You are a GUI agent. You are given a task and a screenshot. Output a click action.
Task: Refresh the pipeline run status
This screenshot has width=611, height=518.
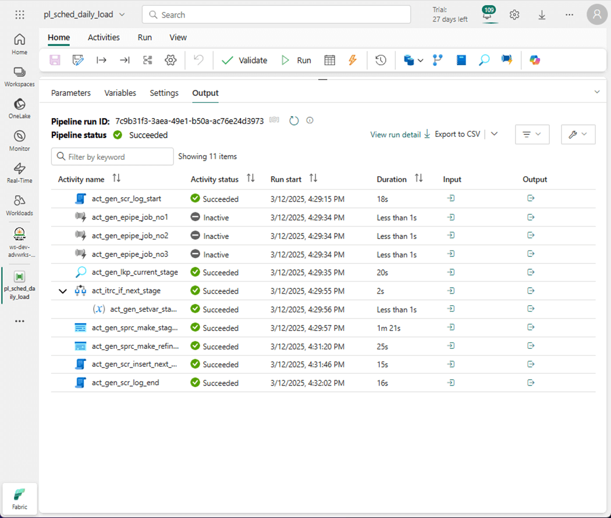pyautogui.click(x=294, y=121)
